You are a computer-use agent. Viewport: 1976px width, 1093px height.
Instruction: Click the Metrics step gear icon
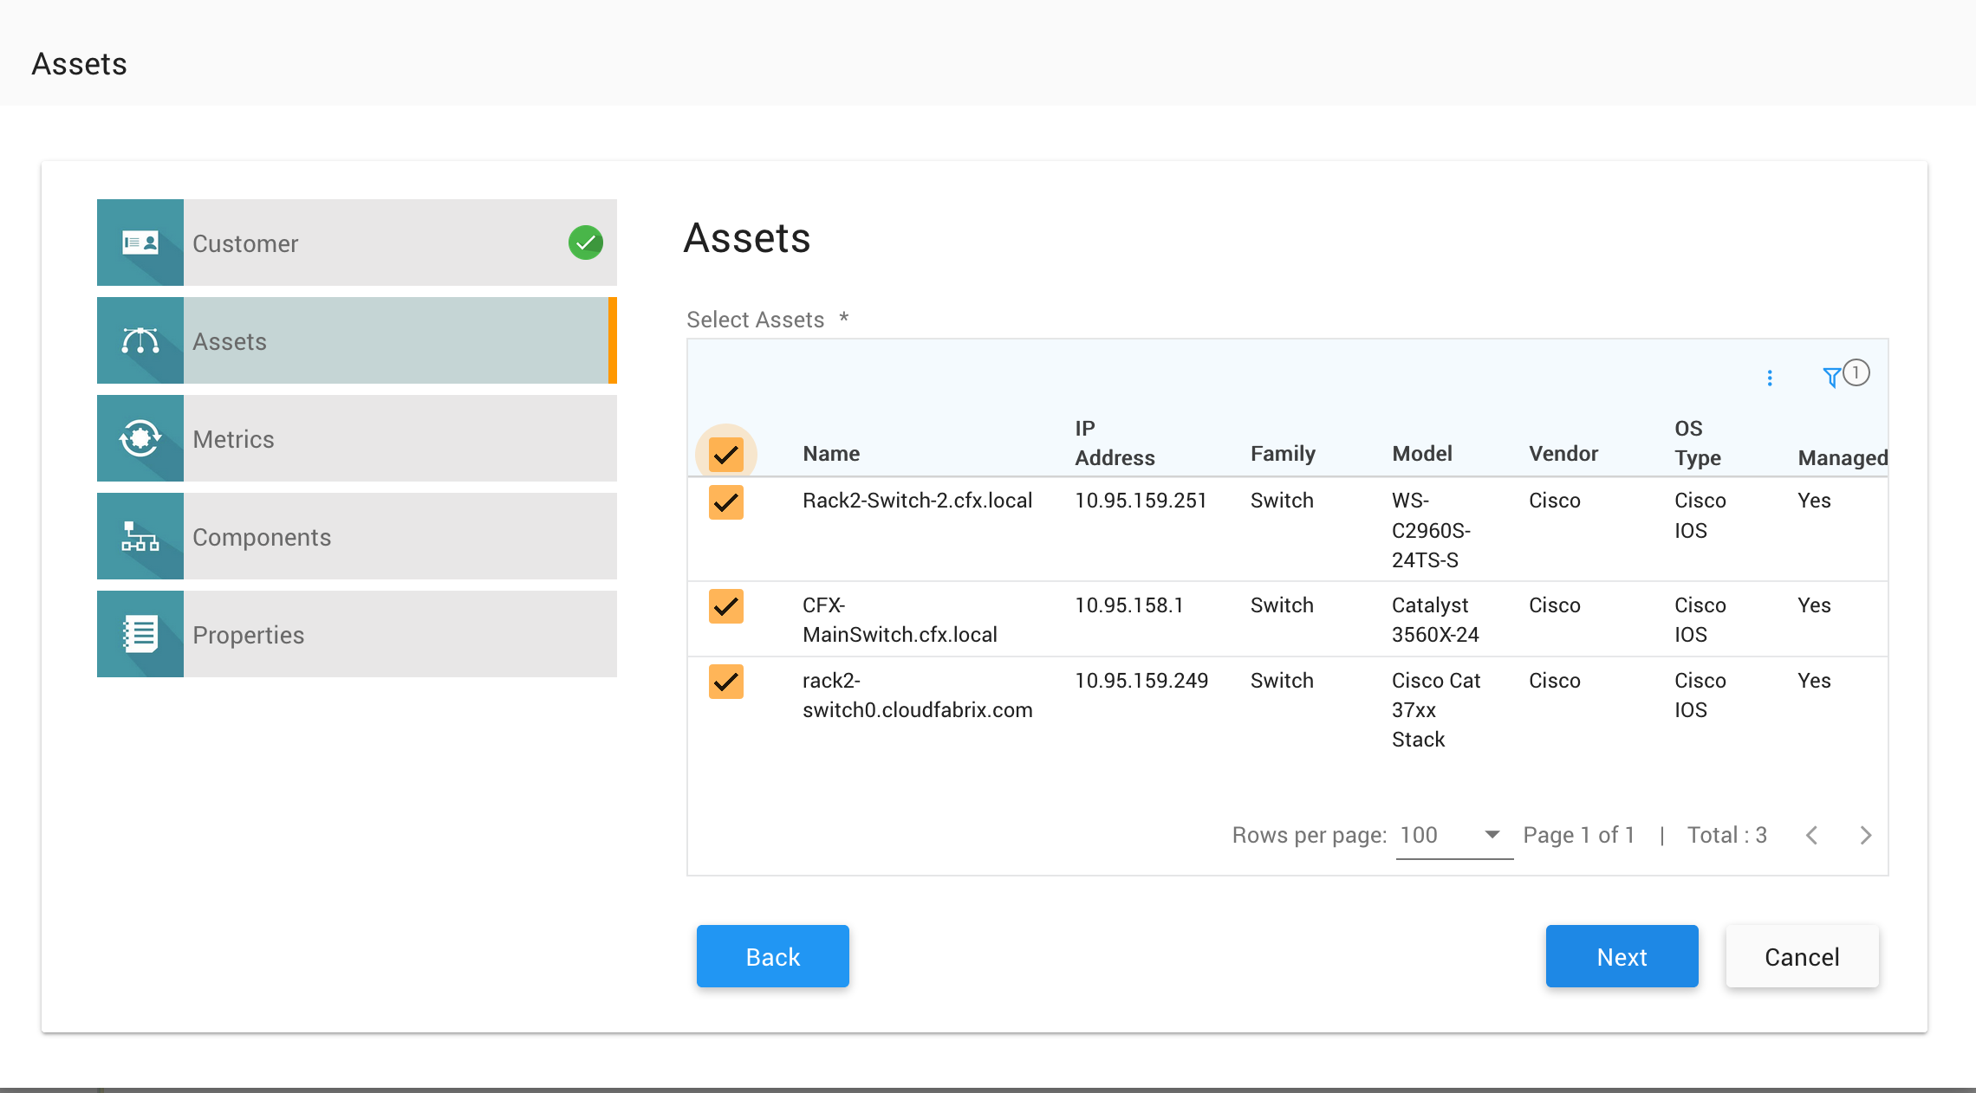pos(140,438)
